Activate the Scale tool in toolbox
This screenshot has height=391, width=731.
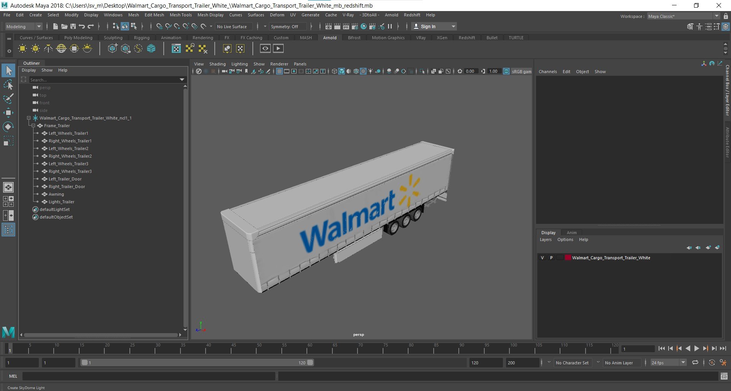[x=8, y=141]
